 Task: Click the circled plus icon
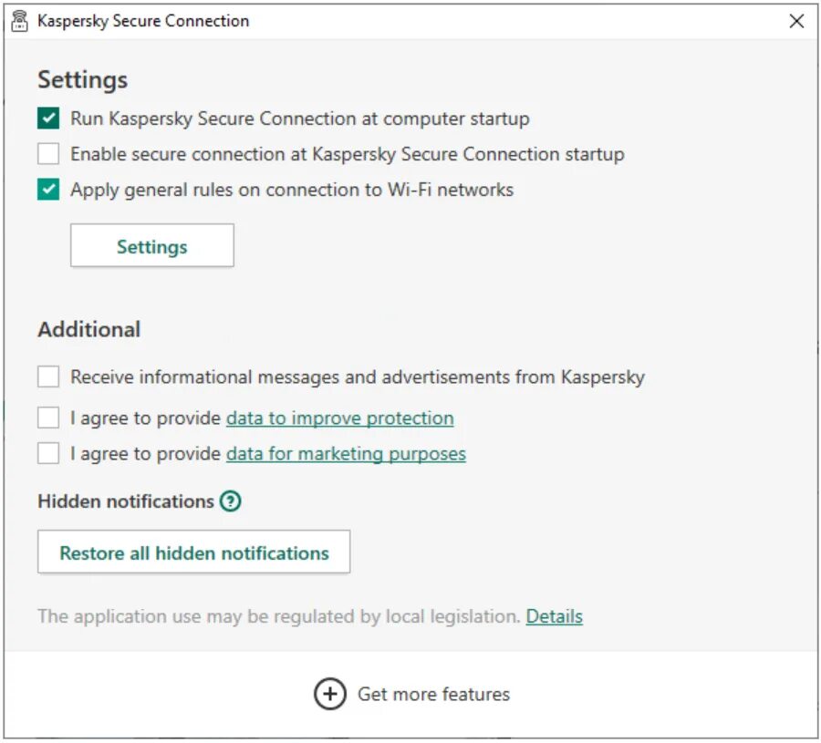pyautogui.click(x=329, y=694)
